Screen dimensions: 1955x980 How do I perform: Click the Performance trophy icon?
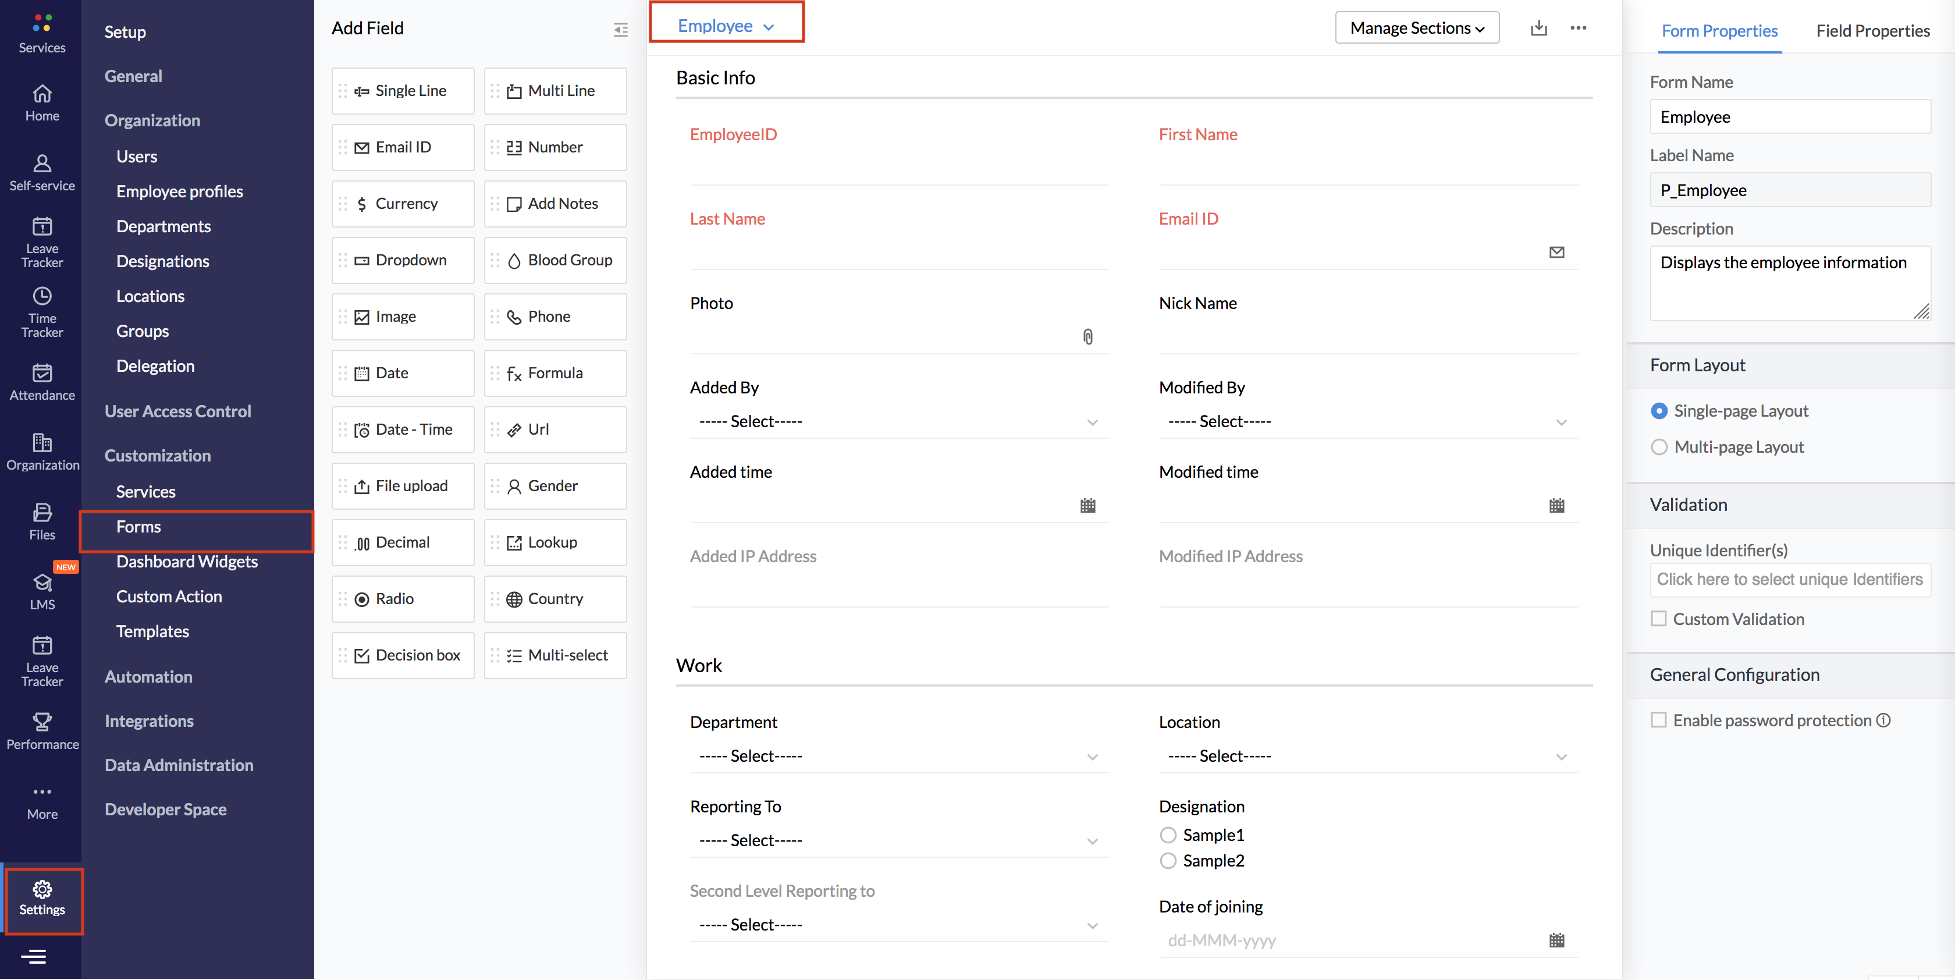[42, 721]
